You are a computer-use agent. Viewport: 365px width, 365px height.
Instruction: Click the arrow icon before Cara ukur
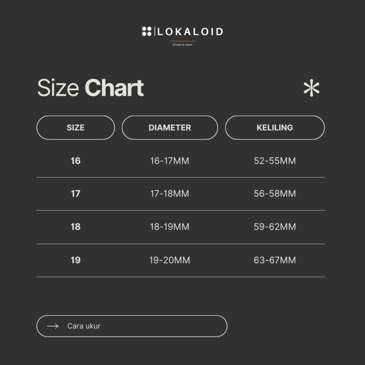point(53,326)
